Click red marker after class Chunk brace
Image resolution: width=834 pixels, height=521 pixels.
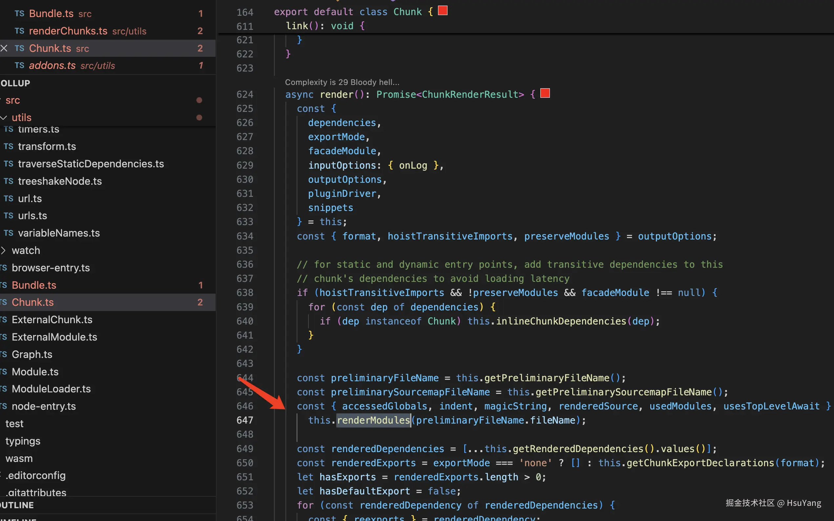pos(442,11)
